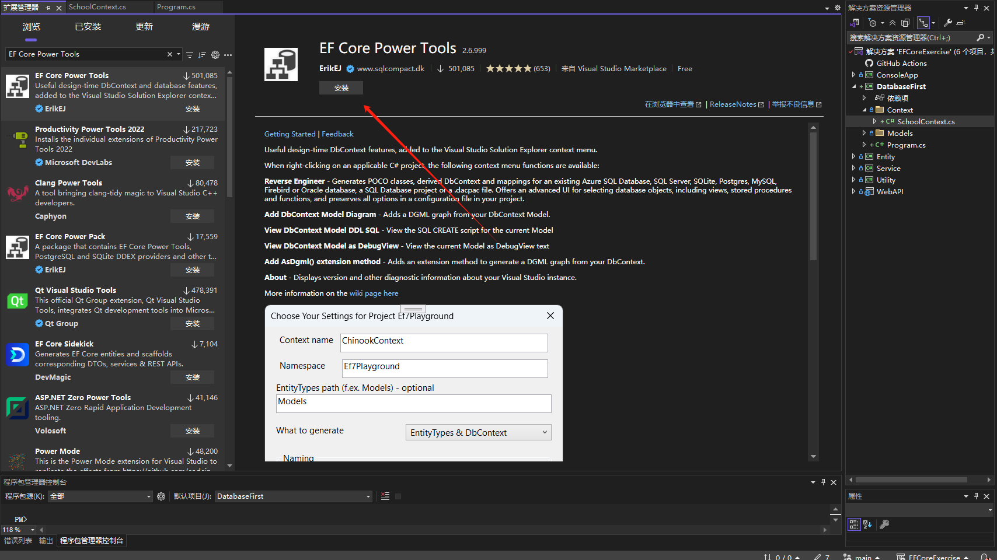Switch to the 已安装 installed tab

pyautogui.click(x=88, y=27)
